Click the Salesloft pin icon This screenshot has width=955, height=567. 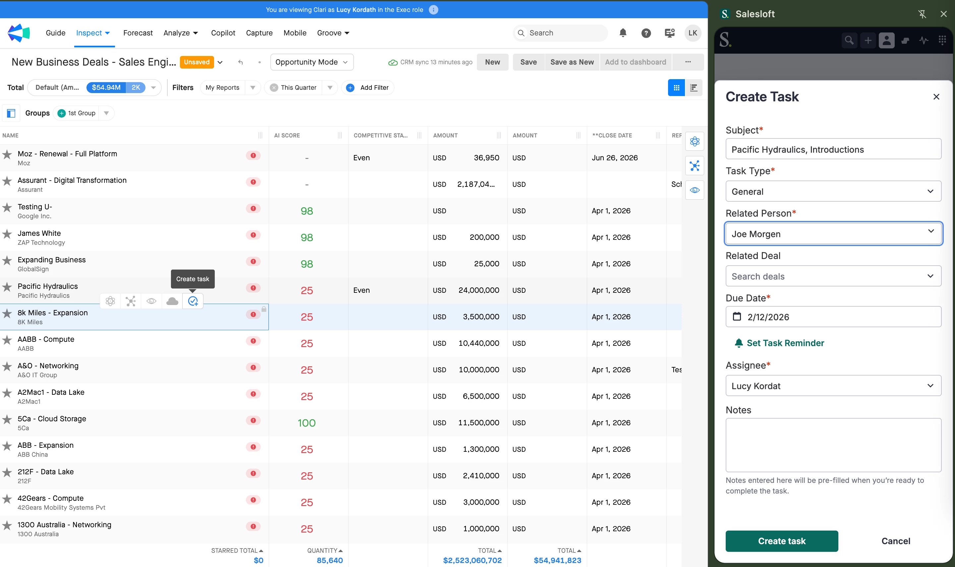point(922,14)
